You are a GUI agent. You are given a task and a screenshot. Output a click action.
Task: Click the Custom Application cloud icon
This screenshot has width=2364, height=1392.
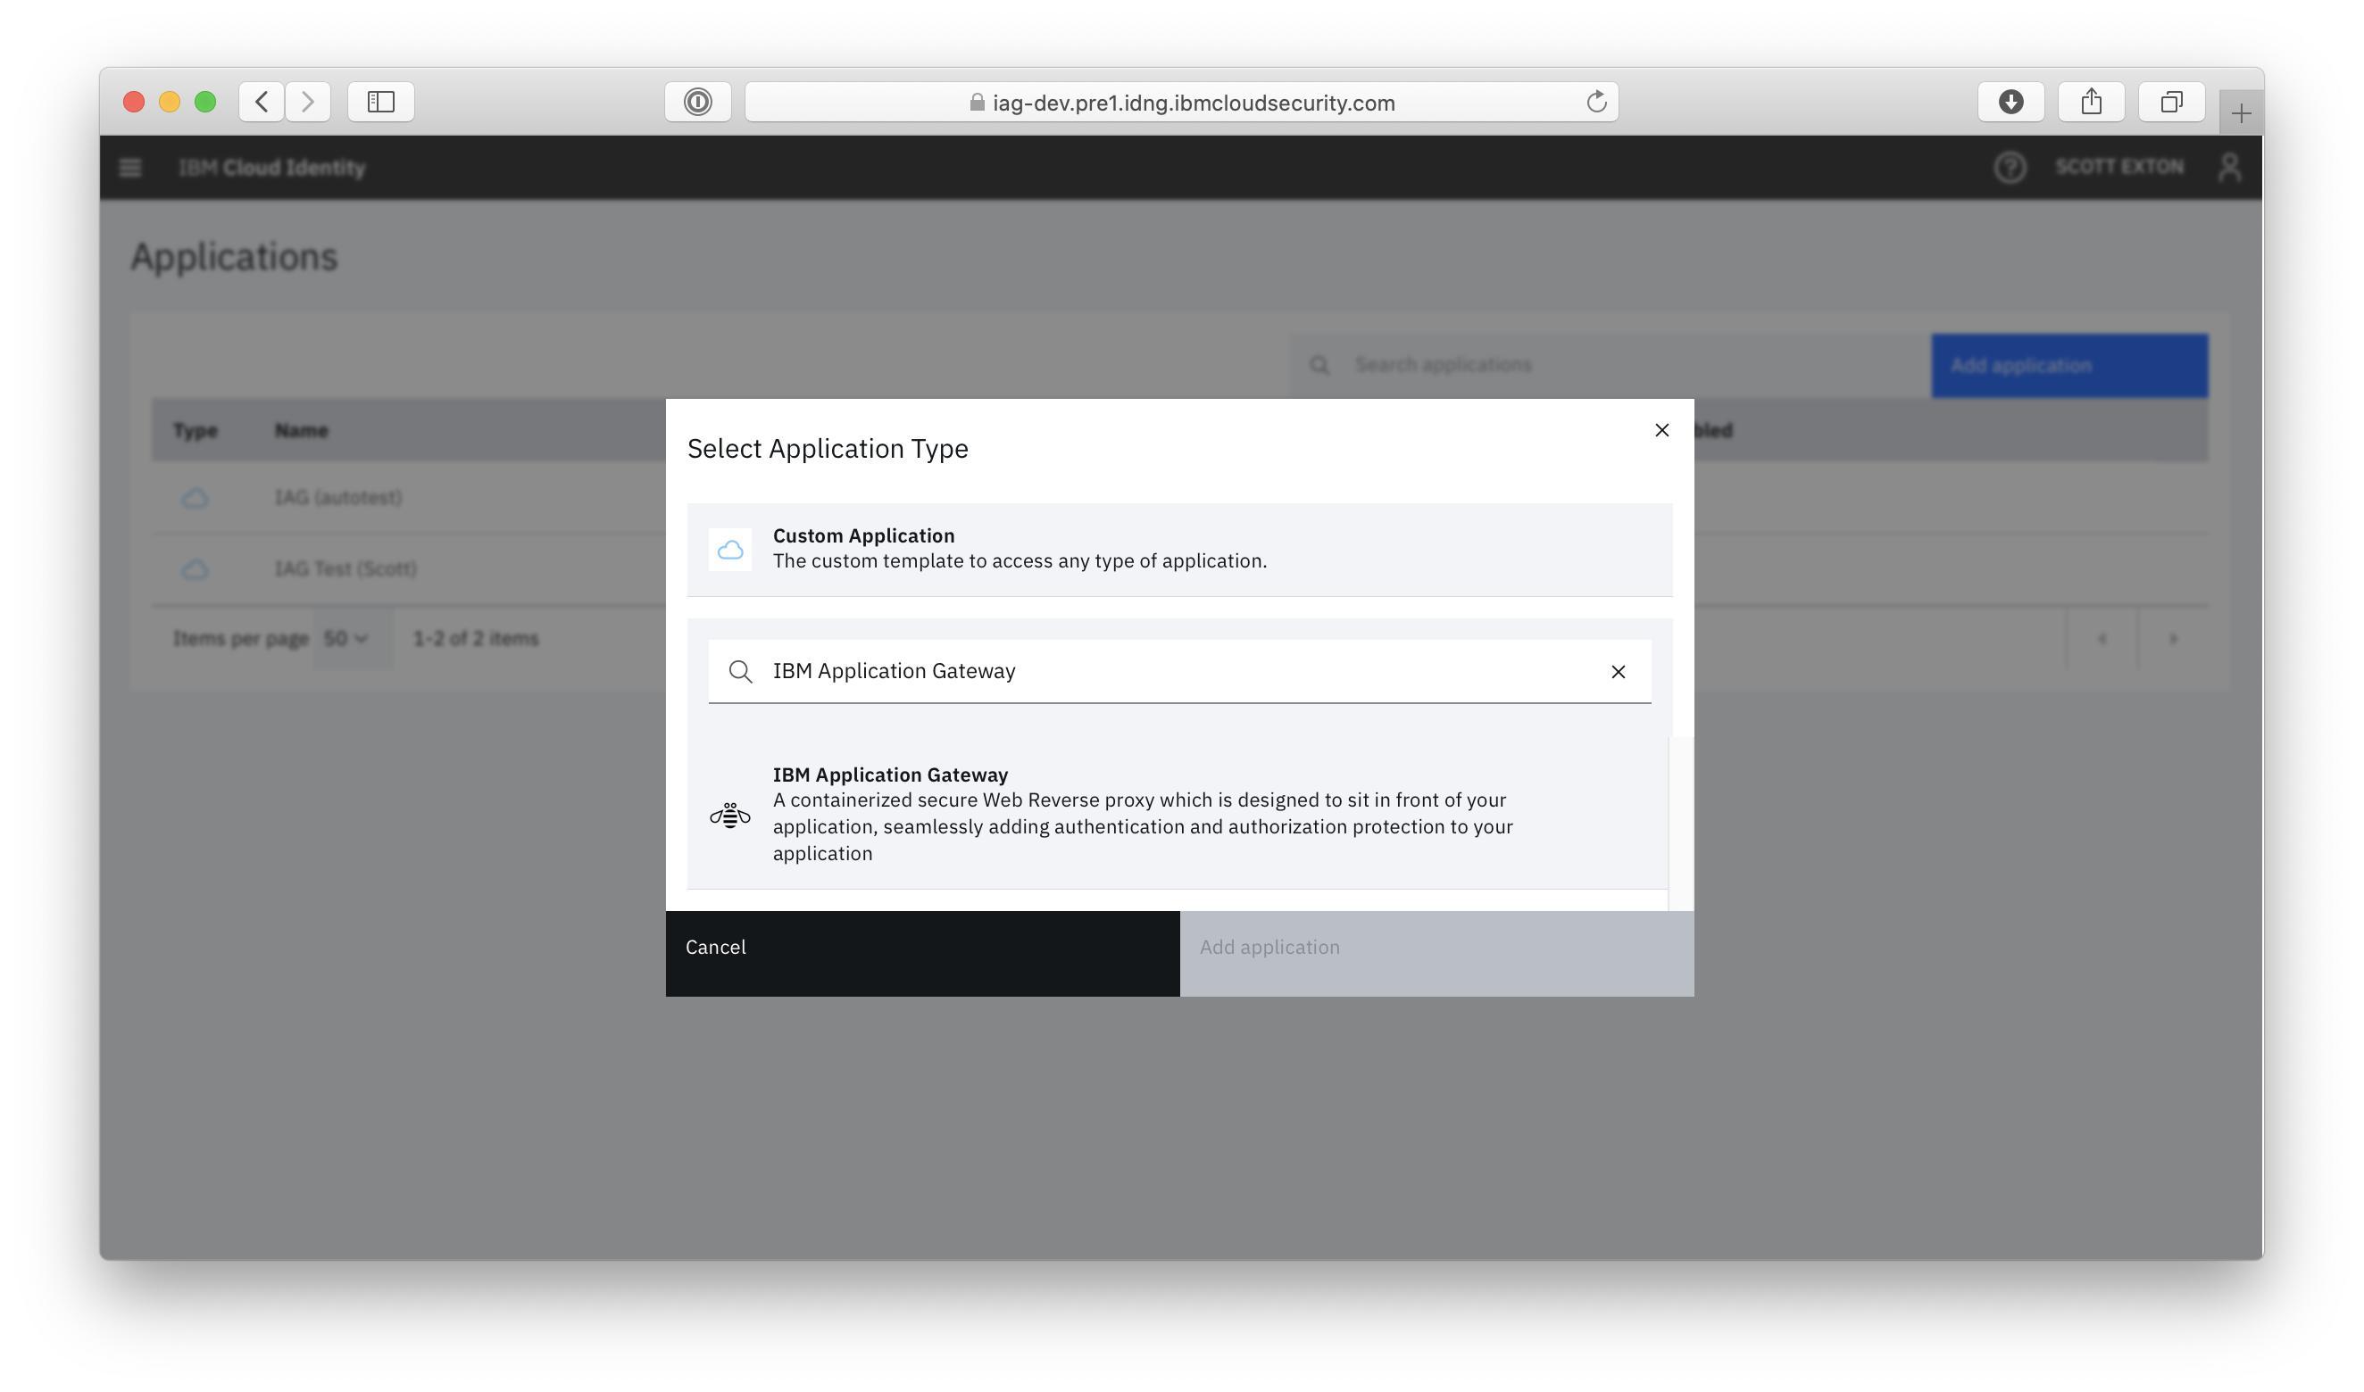coord(731,549)
